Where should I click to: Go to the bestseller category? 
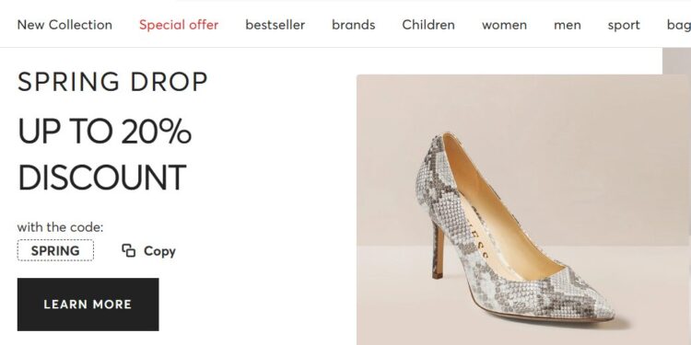pos(275,25)
